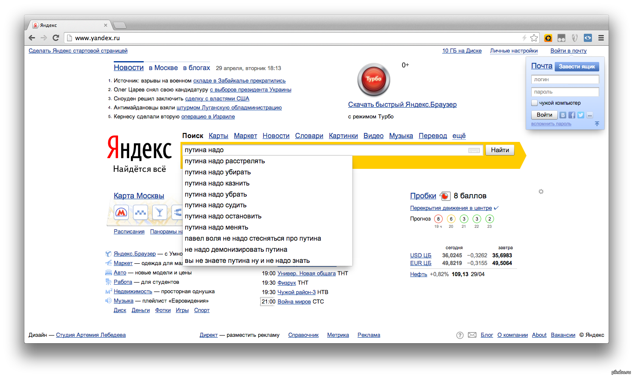Reload the Yandex page

(x=56, y=38)
